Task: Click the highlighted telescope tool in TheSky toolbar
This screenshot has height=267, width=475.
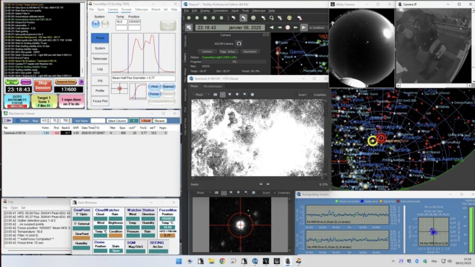Action: [243, 18]
